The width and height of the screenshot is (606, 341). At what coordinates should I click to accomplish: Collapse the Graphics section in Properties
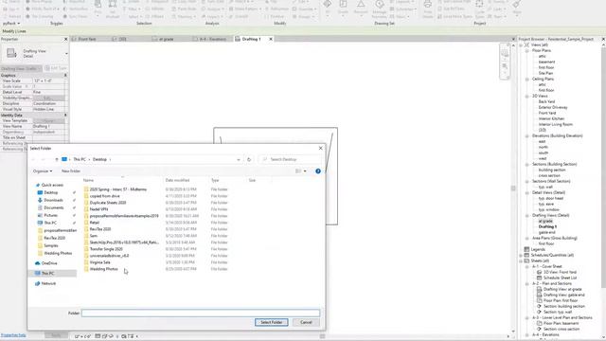coord(65,75)
